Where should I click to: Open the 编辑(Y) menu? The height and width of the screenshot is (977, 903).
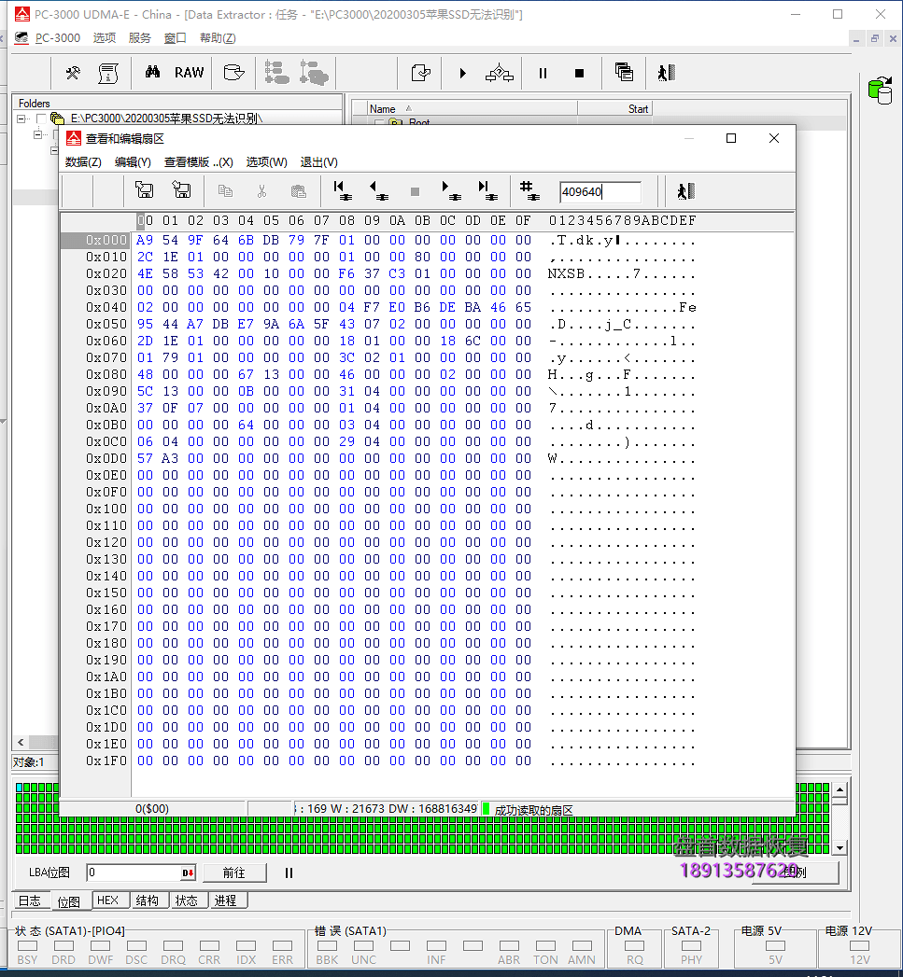133,162
